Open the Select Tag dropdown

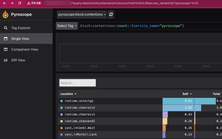(67, 26)
